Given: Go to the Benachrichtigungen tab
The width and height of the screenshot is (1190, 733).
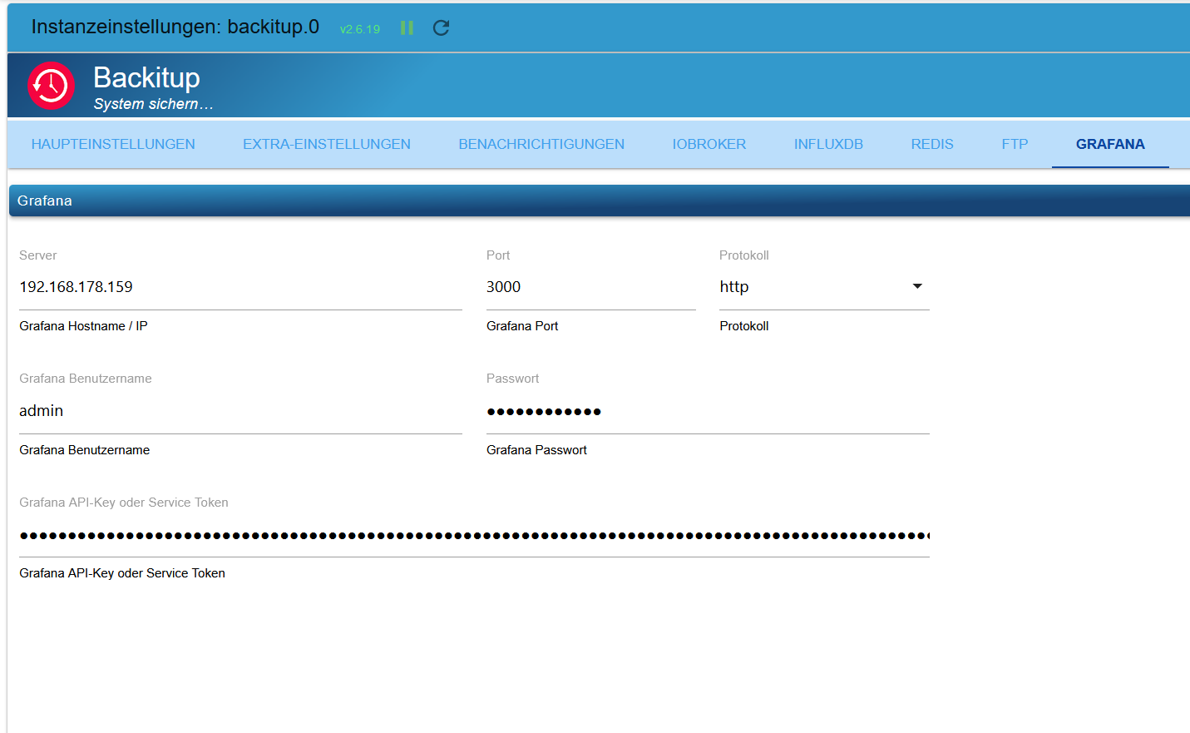Looking at the screenshot, I should 541,144.
